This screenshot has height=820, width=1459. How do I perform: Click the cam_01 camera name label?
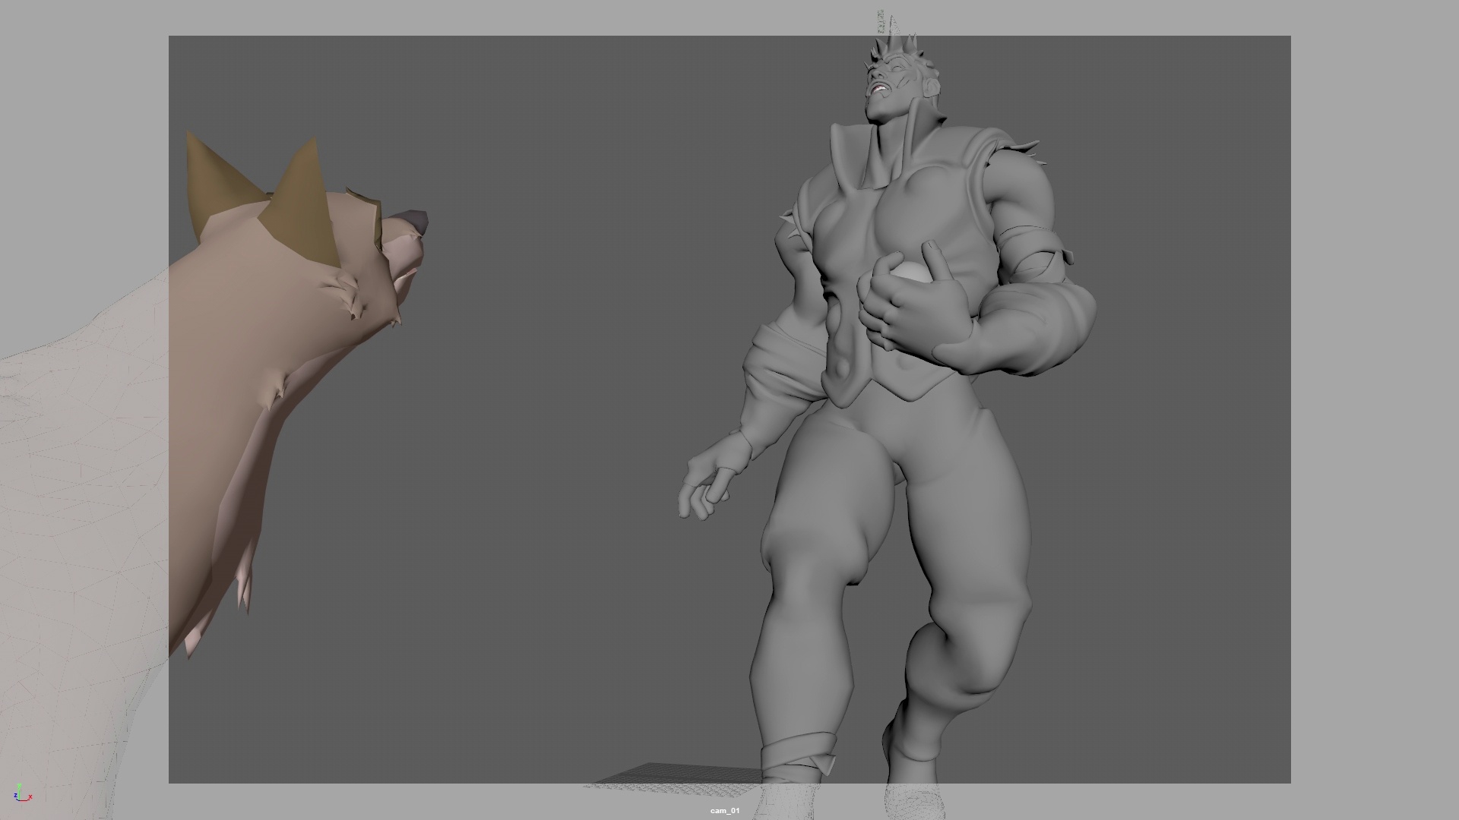(x=724, y=811)
